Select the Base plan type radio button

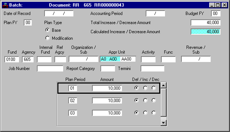click(47, 30)
